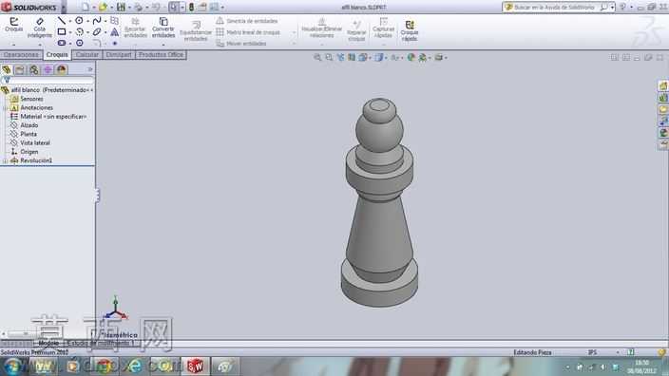Activate the Cota inteligente dimension tool
Screen dimensions: 669x376
[40, 28]
